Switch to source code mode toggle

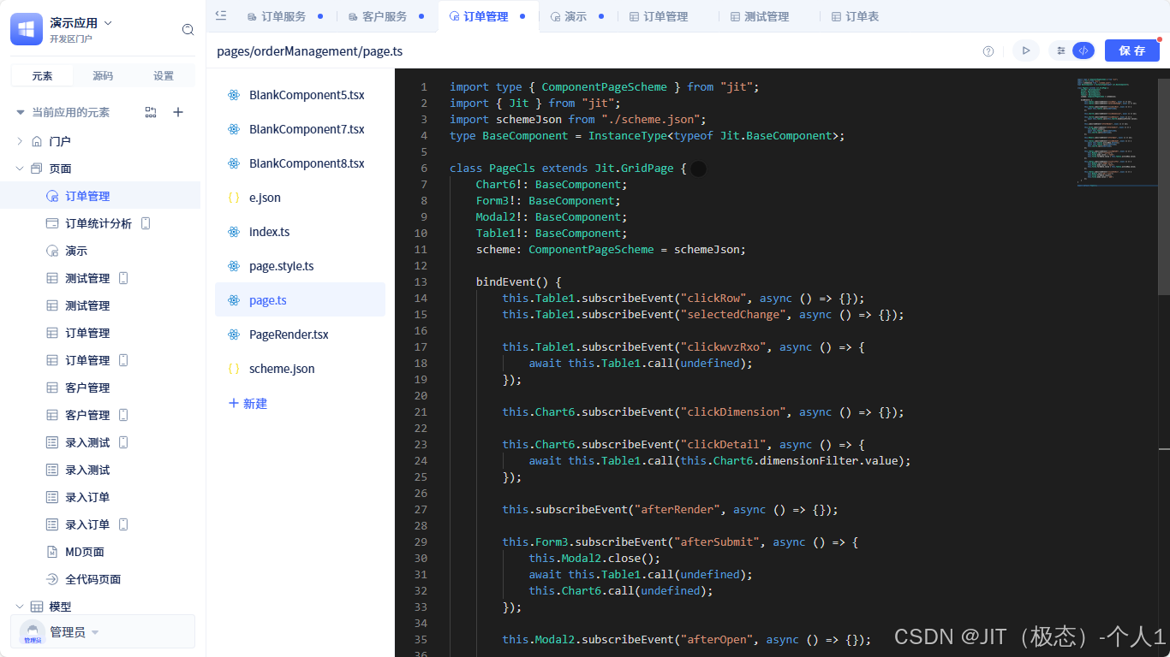(1083, 50)
